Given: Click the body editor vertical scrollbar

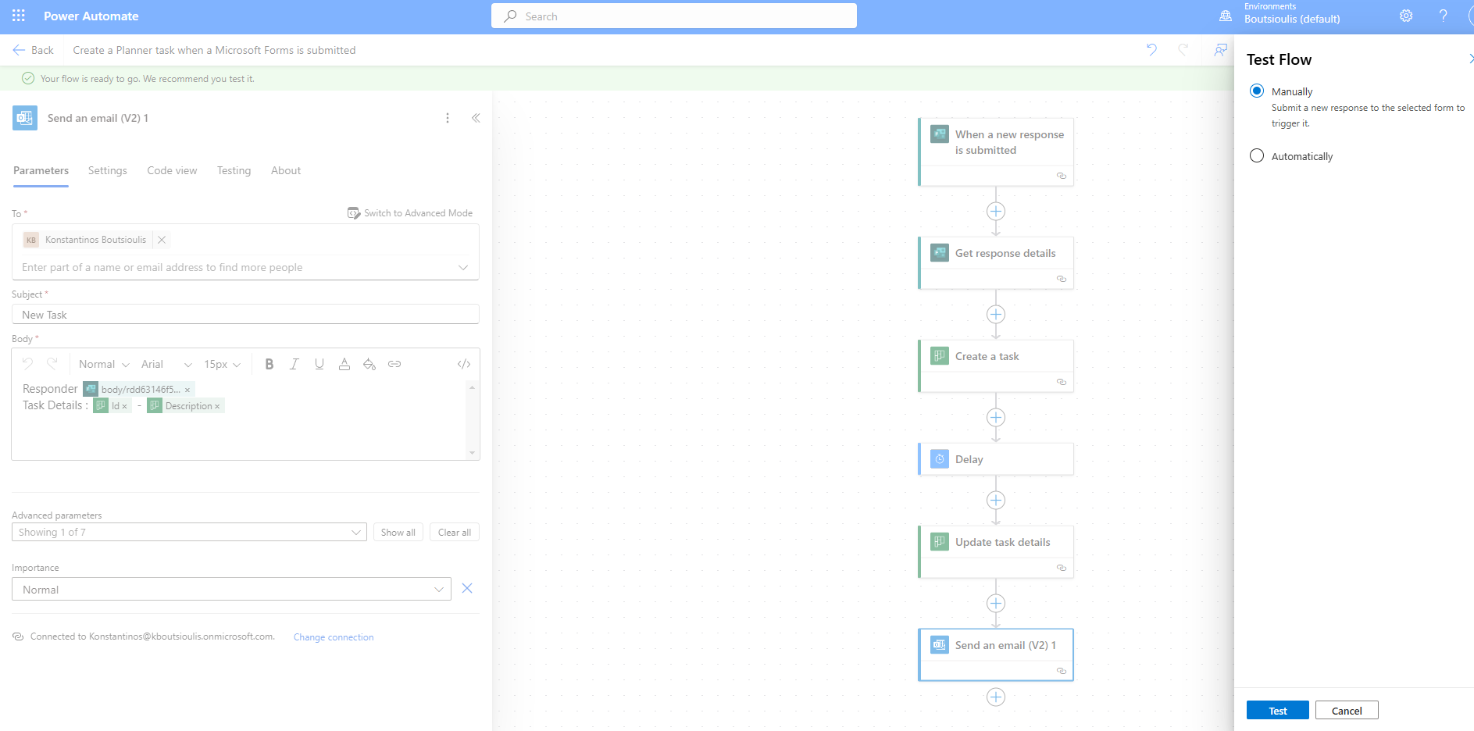Looking at the screenshot, I should click(x=472, y=420).
